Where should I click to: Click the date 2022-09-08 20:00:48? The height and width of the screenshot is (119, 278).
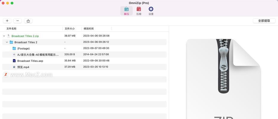[x=96, y=61]
